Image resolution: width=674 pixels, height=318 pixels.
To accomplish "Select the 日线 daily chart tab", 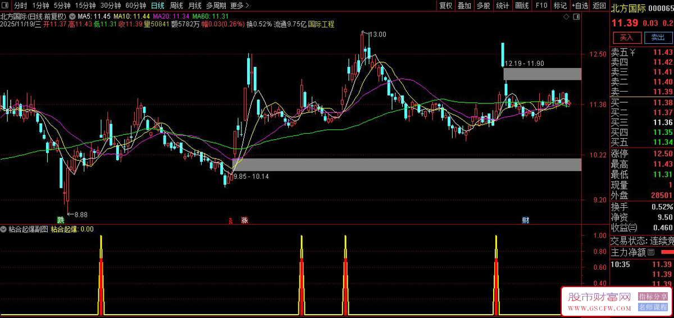I will (x=158, y=6).
